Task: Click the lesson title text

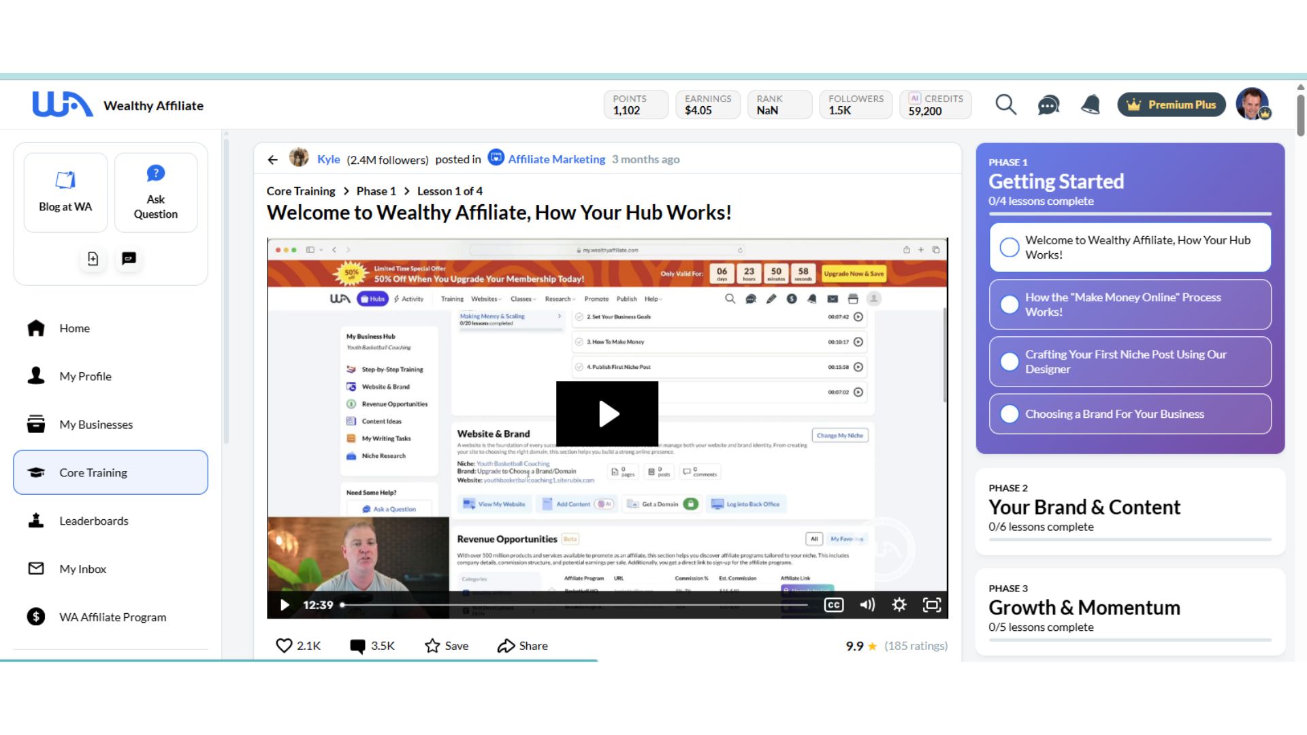Action: point(499,213)
